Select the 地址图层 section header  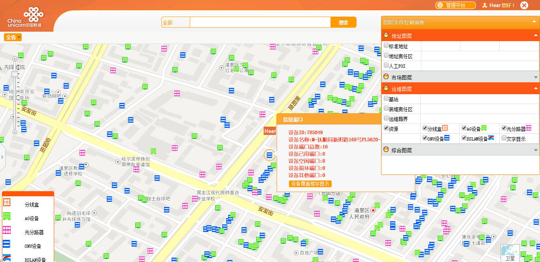click(x=461, y=36)
